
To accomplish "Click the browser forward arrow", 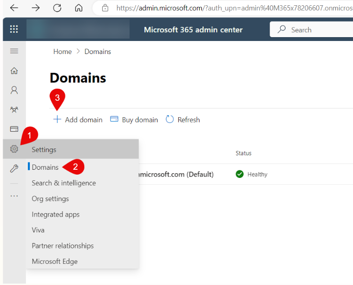I will click(36, 8).
